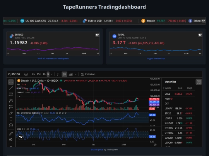
Task: Click the blue 93,647.60 EMA price label
Action: pos(154,102)
